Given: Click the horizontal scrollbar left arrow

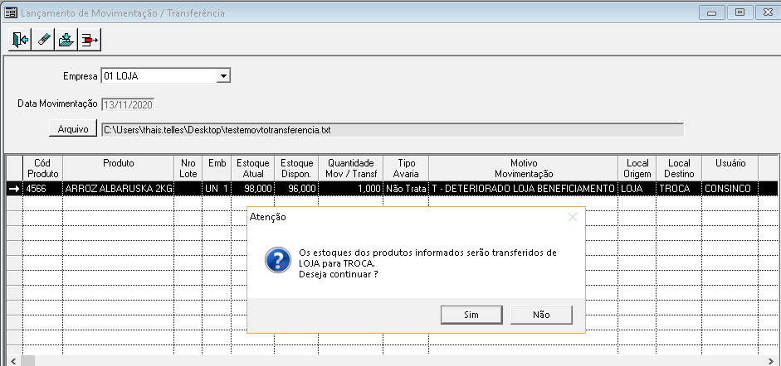Looking at the screenshot, I should 12,360.
